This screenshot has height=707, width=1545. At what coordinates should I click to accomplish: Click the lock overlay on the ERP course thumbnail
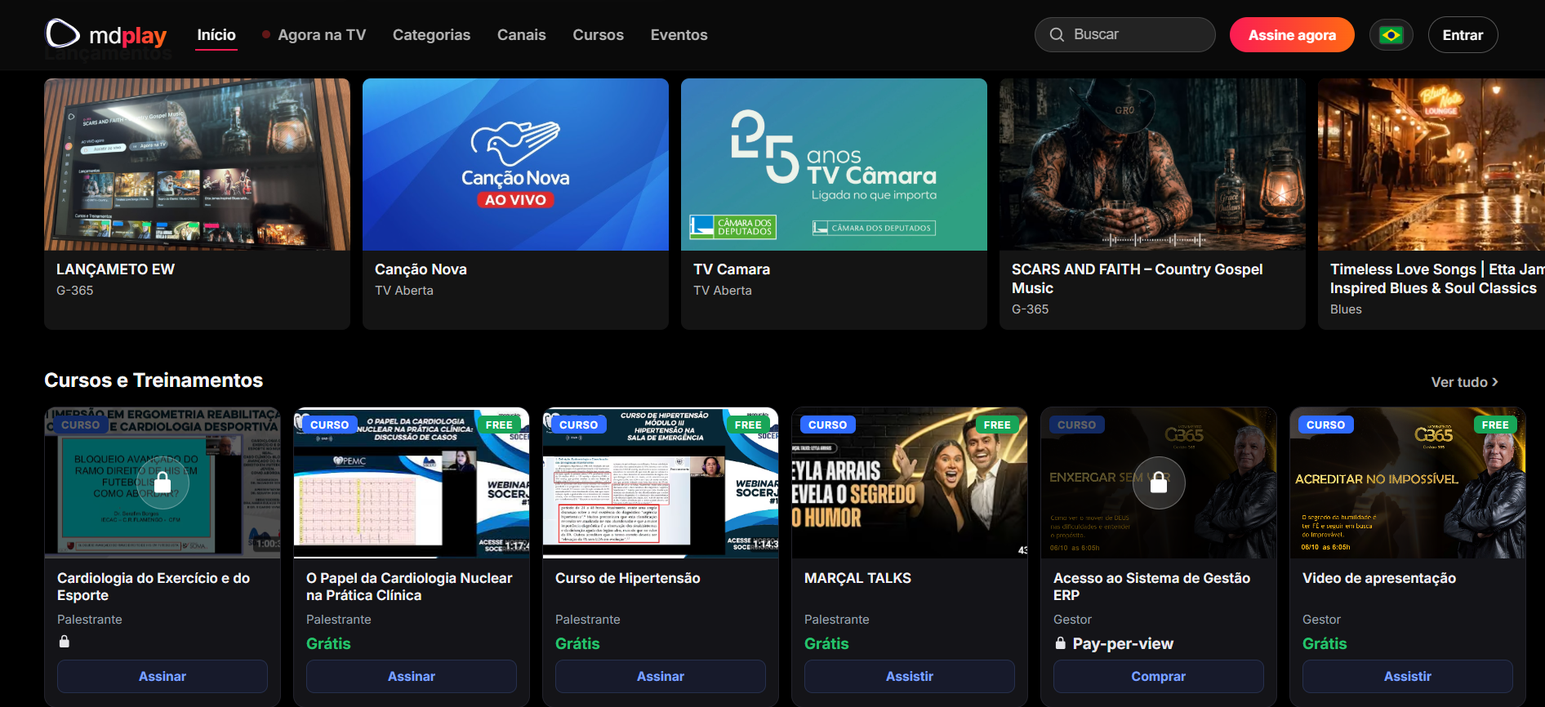1159,482
